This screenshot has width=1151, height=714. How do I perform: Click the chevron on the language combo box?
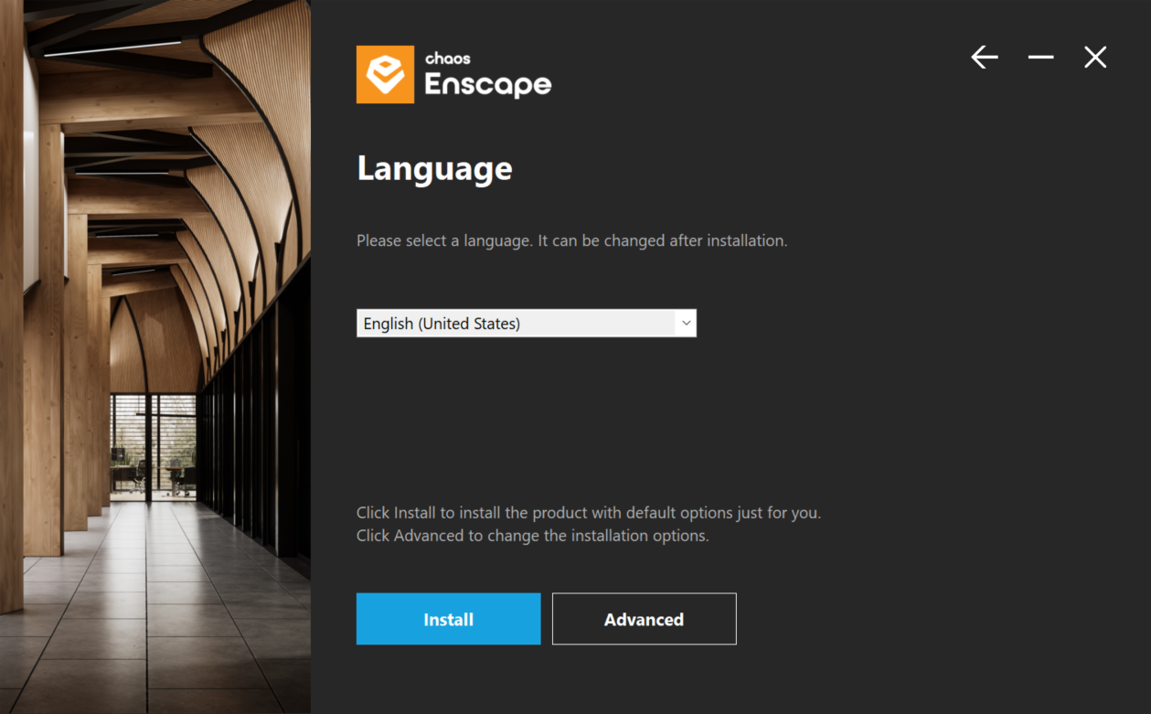click(685, 323)
